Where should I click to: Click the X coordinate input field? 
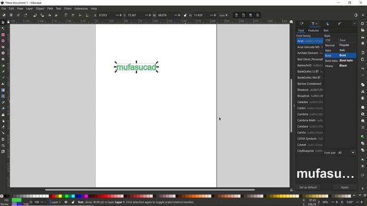click(107, 15)
